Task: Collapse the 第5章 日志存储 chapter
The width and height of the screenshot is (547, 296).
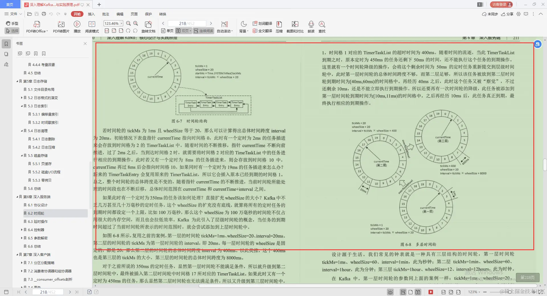Action: pyautogui.click(x=17, y=81)
